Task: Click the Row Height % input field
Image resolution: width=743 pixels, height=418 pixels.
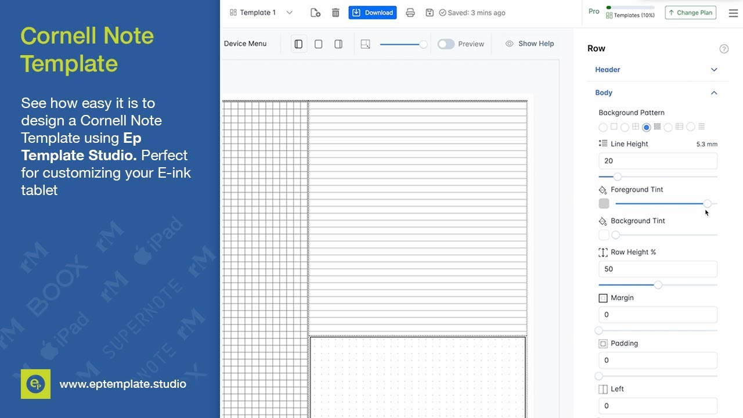Action: point(658,269)
